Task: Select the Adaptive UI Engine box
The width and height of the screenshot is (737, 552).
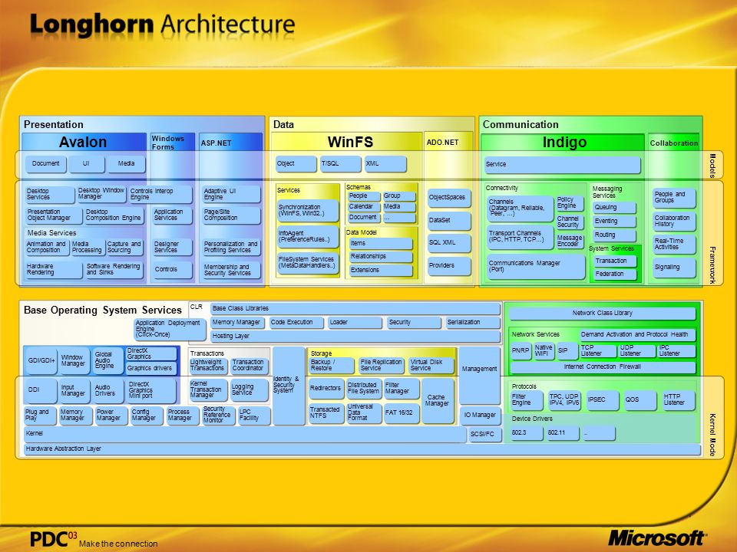Action: point(231,194)
